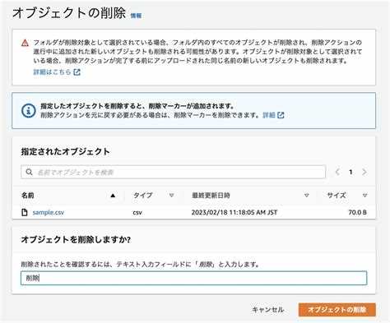Click the キャンセル button

267,310
